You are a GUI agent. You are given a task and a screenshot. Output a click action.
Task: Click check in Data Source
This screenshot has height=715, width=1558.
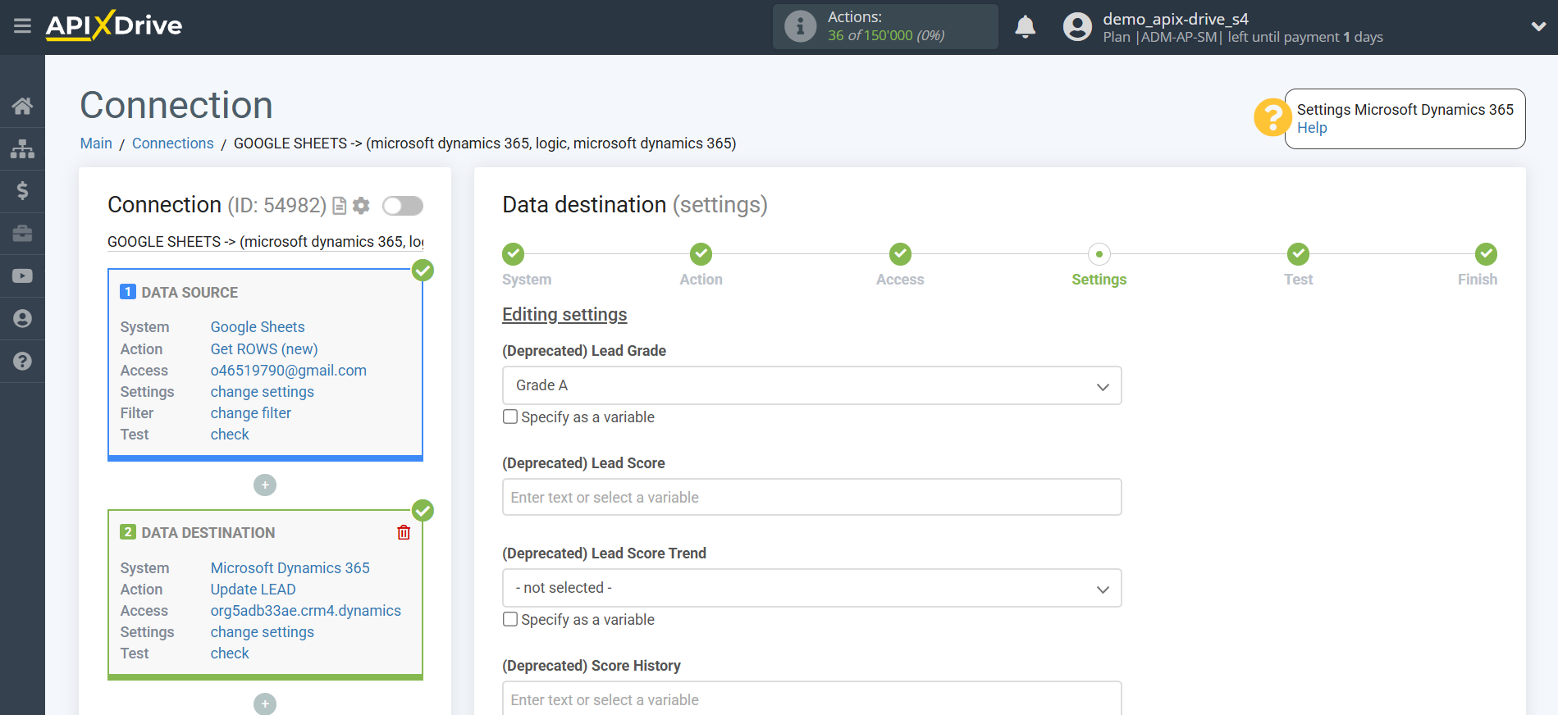[230, 435]
